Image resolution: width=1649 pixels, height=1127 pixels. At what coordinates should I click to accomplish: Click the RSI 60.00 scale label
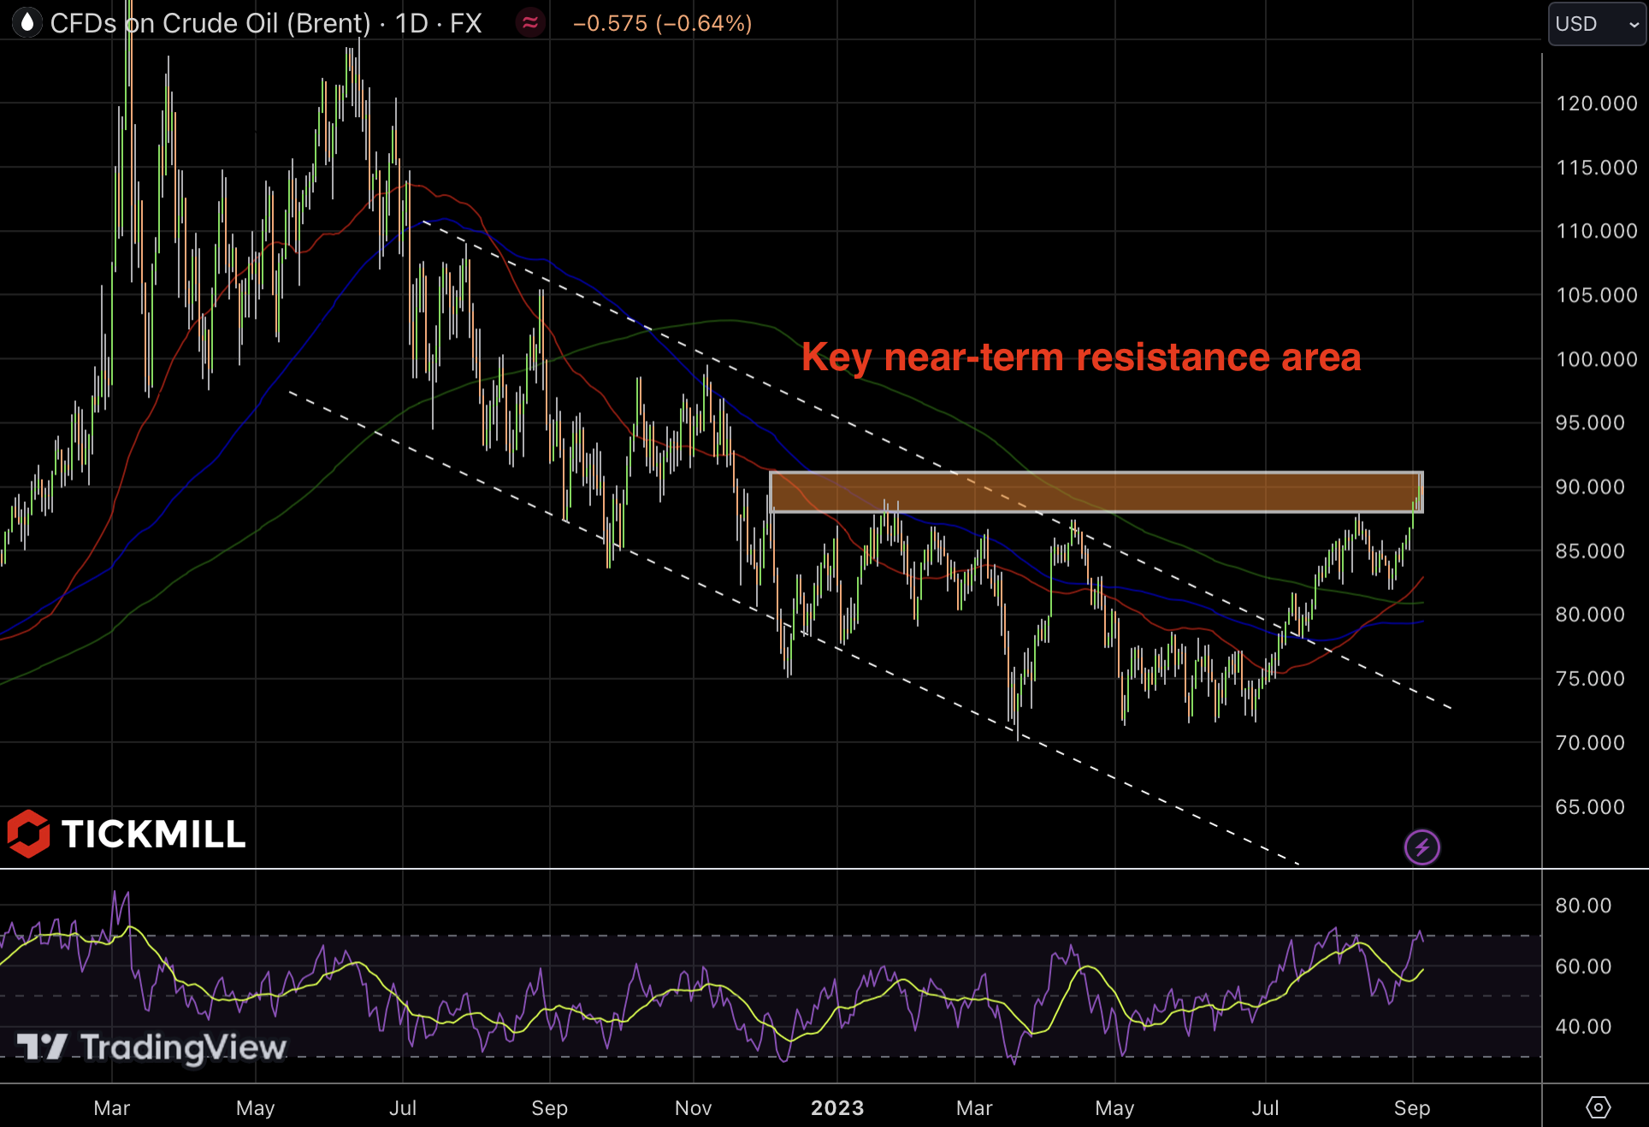coord(1582,966)
